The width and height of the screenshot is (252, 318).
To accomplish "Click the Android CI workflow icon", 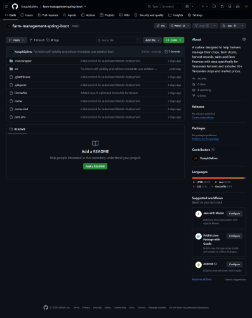I will pyautogui.click(x=199, y=265).
